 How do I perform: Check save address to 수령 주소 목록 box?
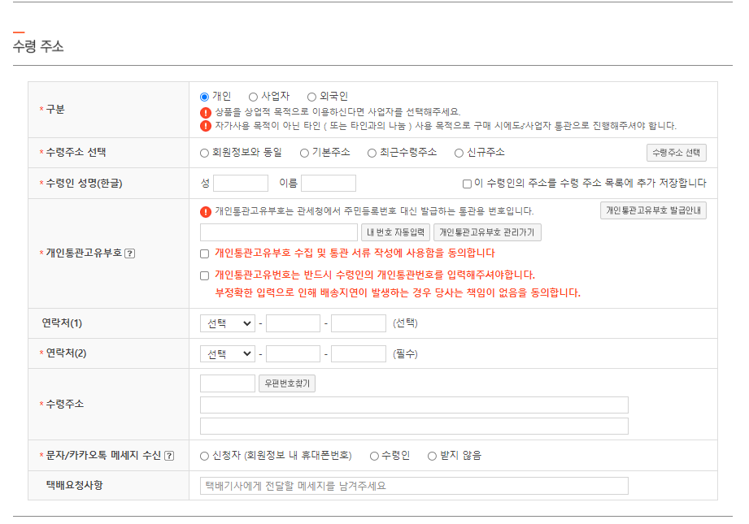coord(467,184)
